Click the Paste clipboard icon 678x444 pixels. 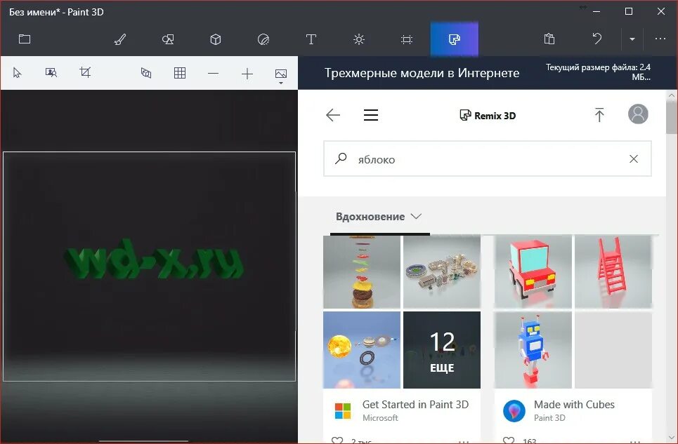[x=549, y=39]
